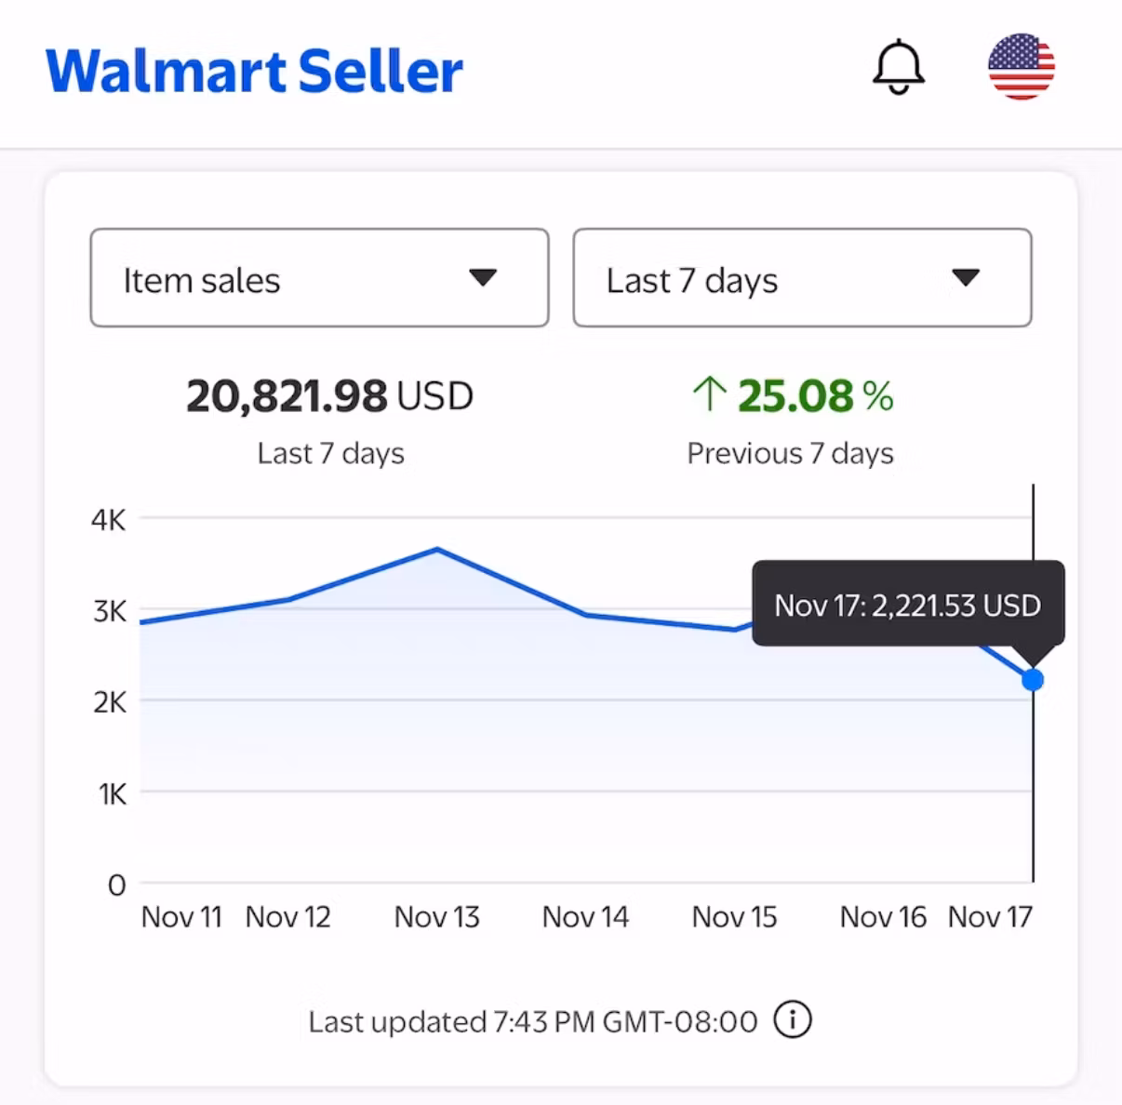Screen dimensions: 1122x1105
Task: Open the Last 7 days range dropdown
Action: pyautogui.click(x=802, y=278)
